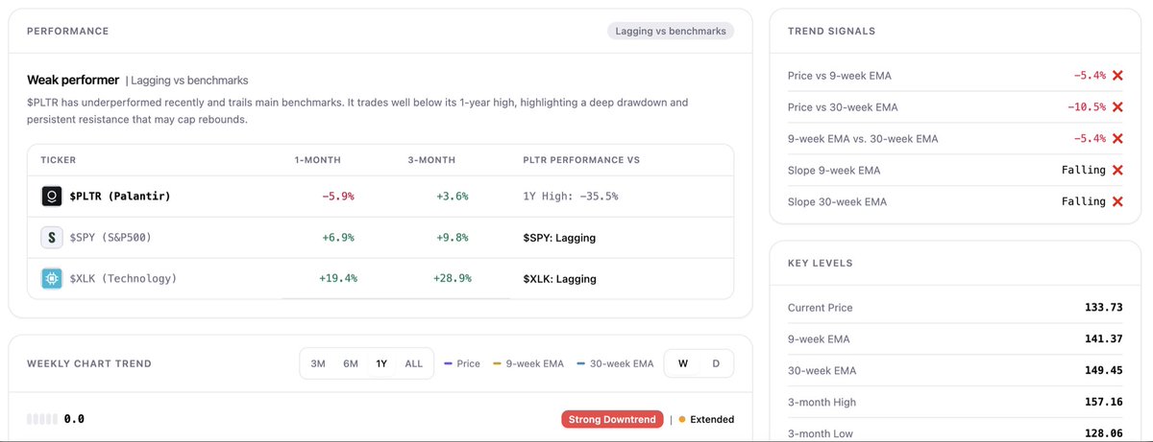Click the XLK technology chip icon
This screenshot has height=442, width=1153.
coord(52,279)
